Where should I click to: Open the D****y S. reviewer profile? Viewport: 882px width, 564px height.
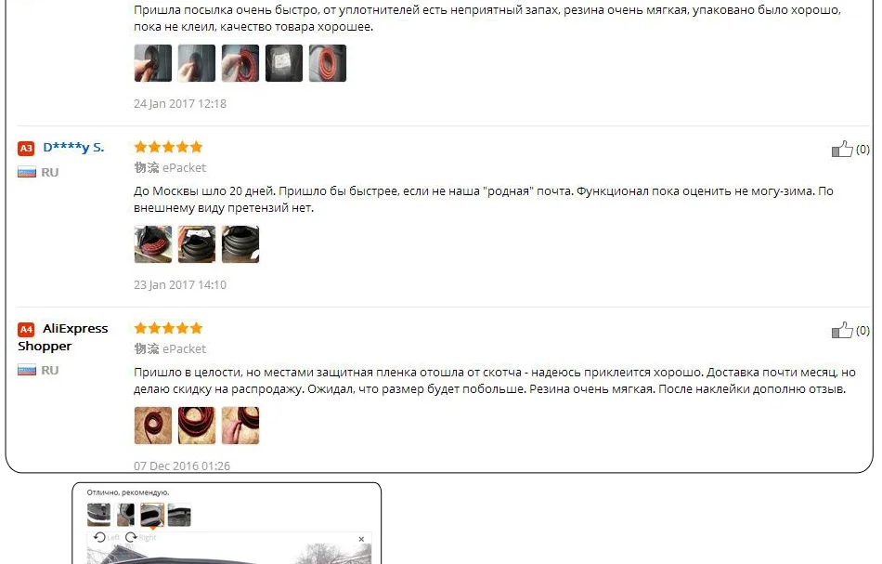[73, 148]
